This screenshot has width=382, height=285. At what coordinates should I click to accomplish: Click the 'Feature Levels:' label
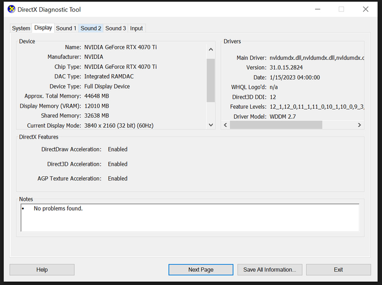pos(248,107)
